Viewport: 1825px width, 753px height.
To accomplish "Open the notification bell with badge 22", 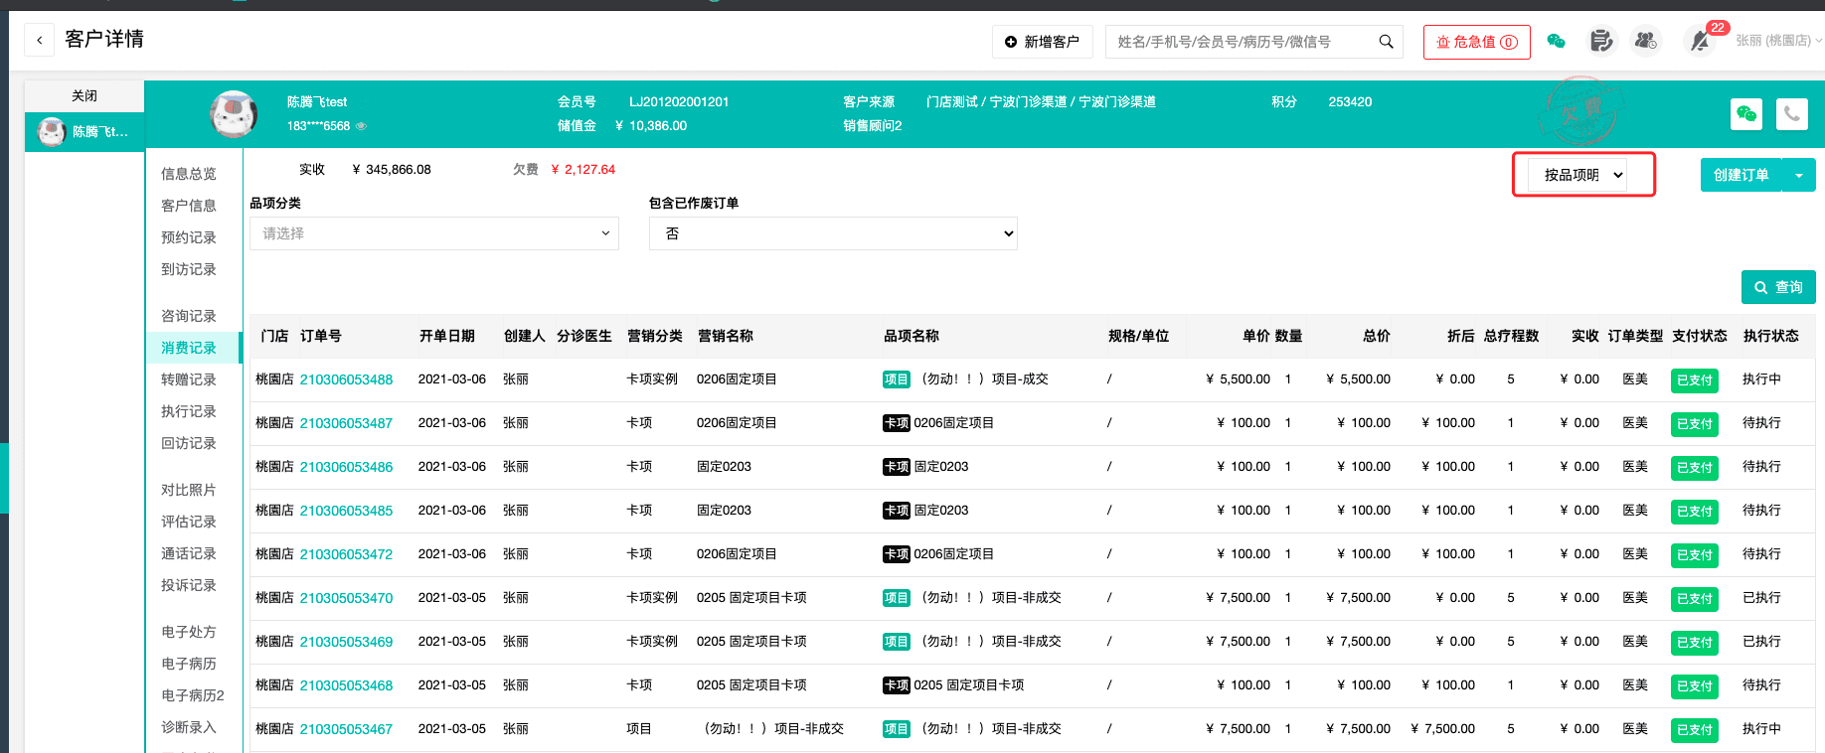I will [1701, 41].
